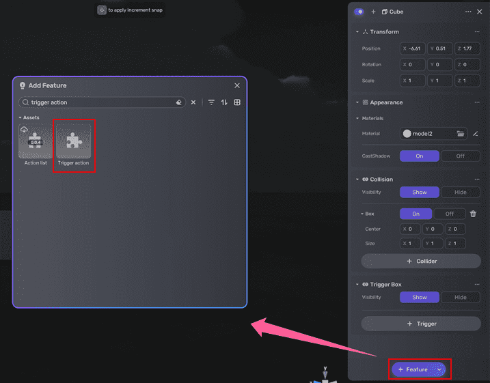Click the Position X value field
This screenshot has width=490, height=383.
(413, 48)
